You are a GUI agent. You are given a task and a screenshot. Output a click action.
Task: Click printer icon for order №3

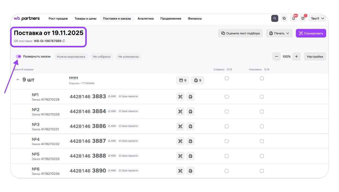tap(190, 126)
